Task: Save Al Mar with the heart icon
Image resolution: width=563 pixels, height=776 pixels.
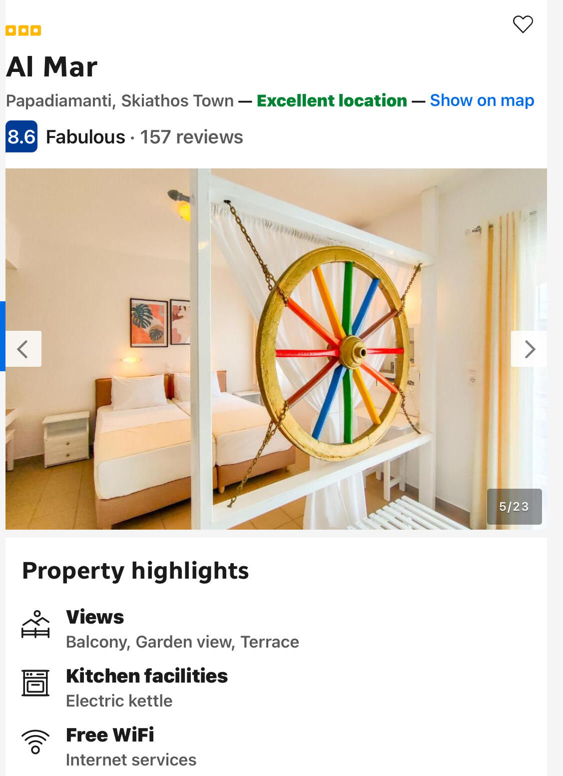Action: [523, 24]
